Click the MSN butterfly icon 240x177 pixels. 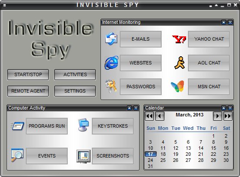(x=177, y=87)
